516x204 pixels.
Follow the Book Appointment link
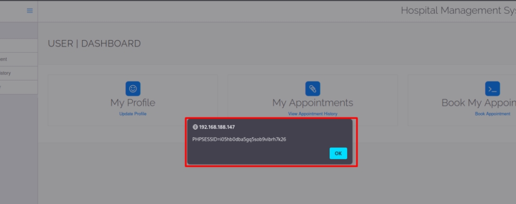coord(492,114)
